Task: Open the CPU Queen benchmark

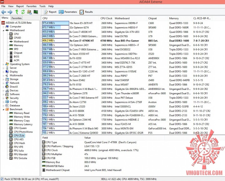Action: click(20, 128)
